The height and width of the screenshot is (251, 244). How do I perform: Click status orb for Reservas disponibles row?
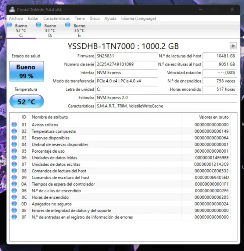(x=14, y=138)
